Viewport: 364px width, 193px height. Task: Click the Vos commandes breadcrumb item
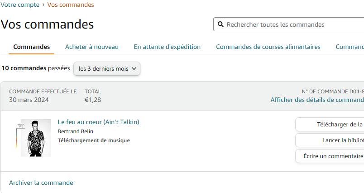click(71, 5)
